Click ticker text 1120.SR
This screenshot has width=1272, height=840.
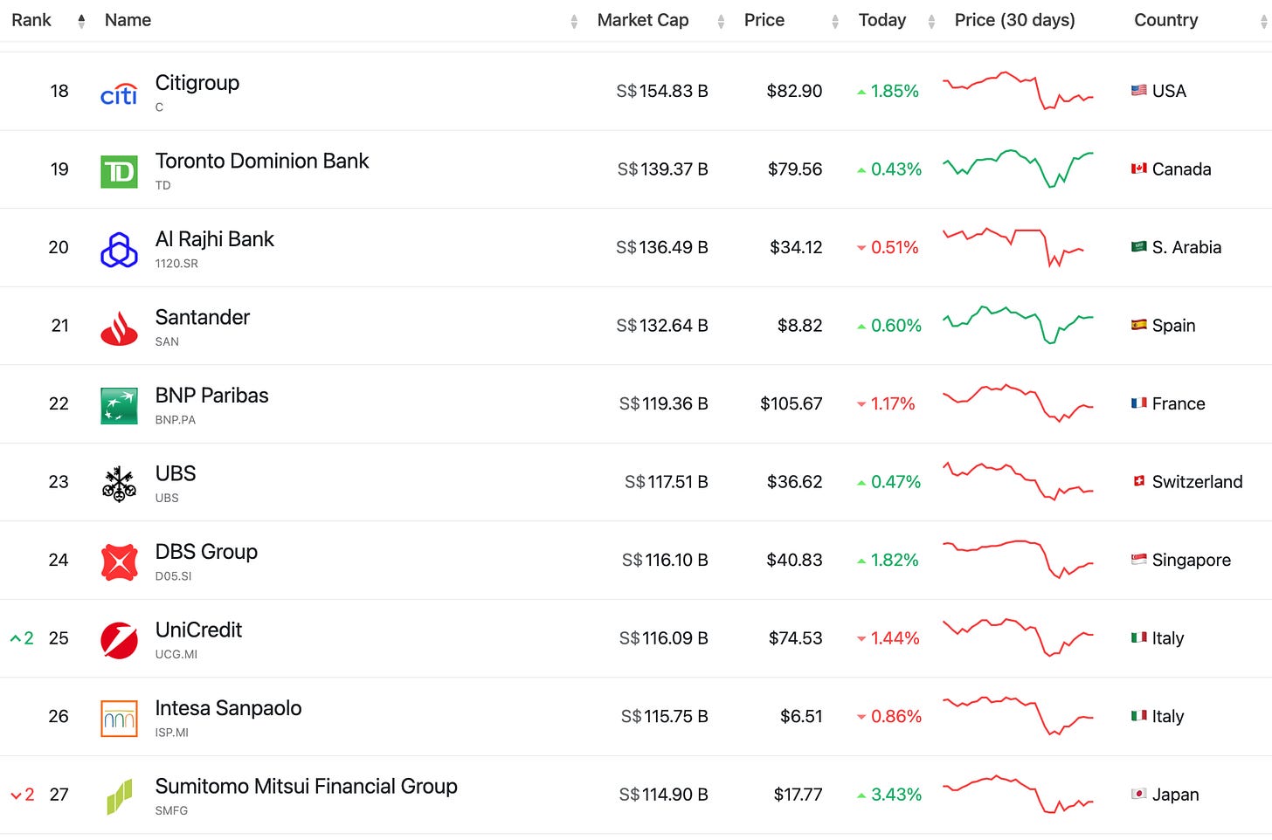[x=176, y=263]
